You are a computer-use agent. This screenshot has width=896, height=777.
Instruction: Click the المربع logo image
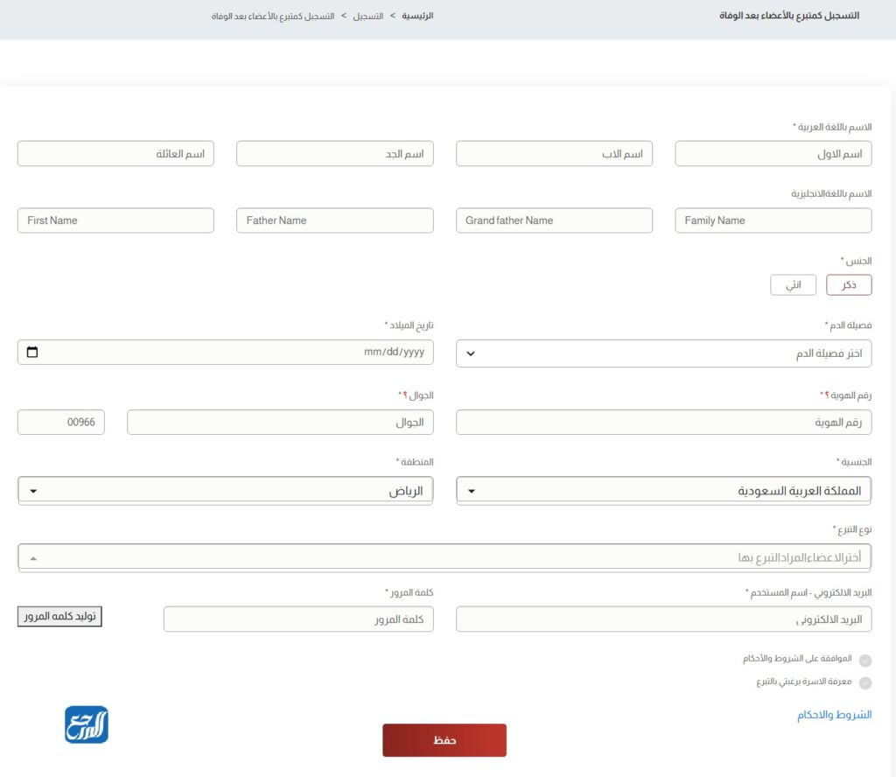click(x=86, y=725)
